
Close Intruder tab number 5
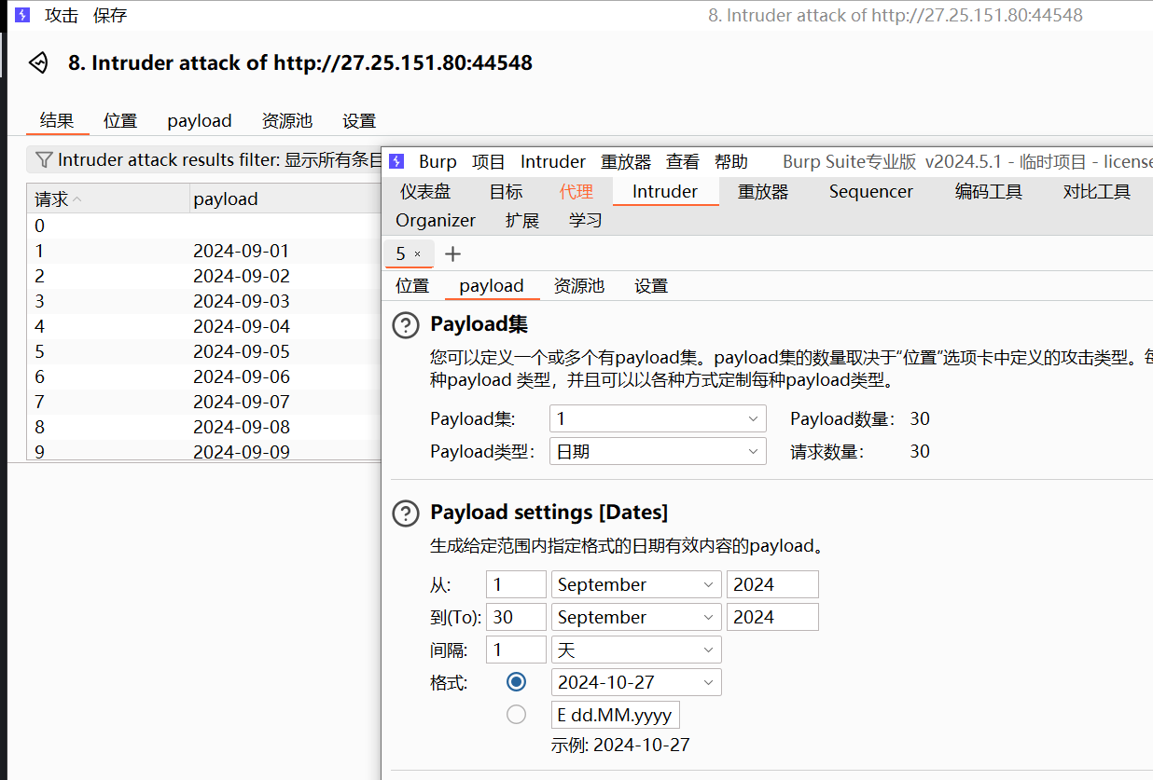pyautogui.click(x=418, y=254)
